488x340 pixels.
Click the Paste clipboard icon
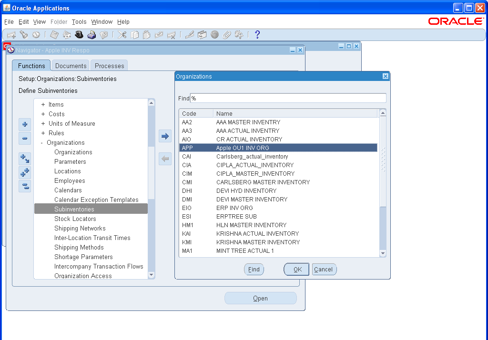tap(147, 35)
